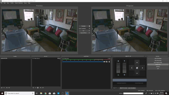Screen dimensions: 169x95
Task: Open Google Chrome from the taskbar
Action: coord(45,93)
